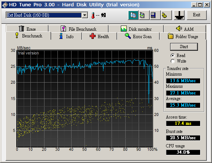Click the thermometer temperature icon
The image size is (212, 163).
[x=93, y=15]
